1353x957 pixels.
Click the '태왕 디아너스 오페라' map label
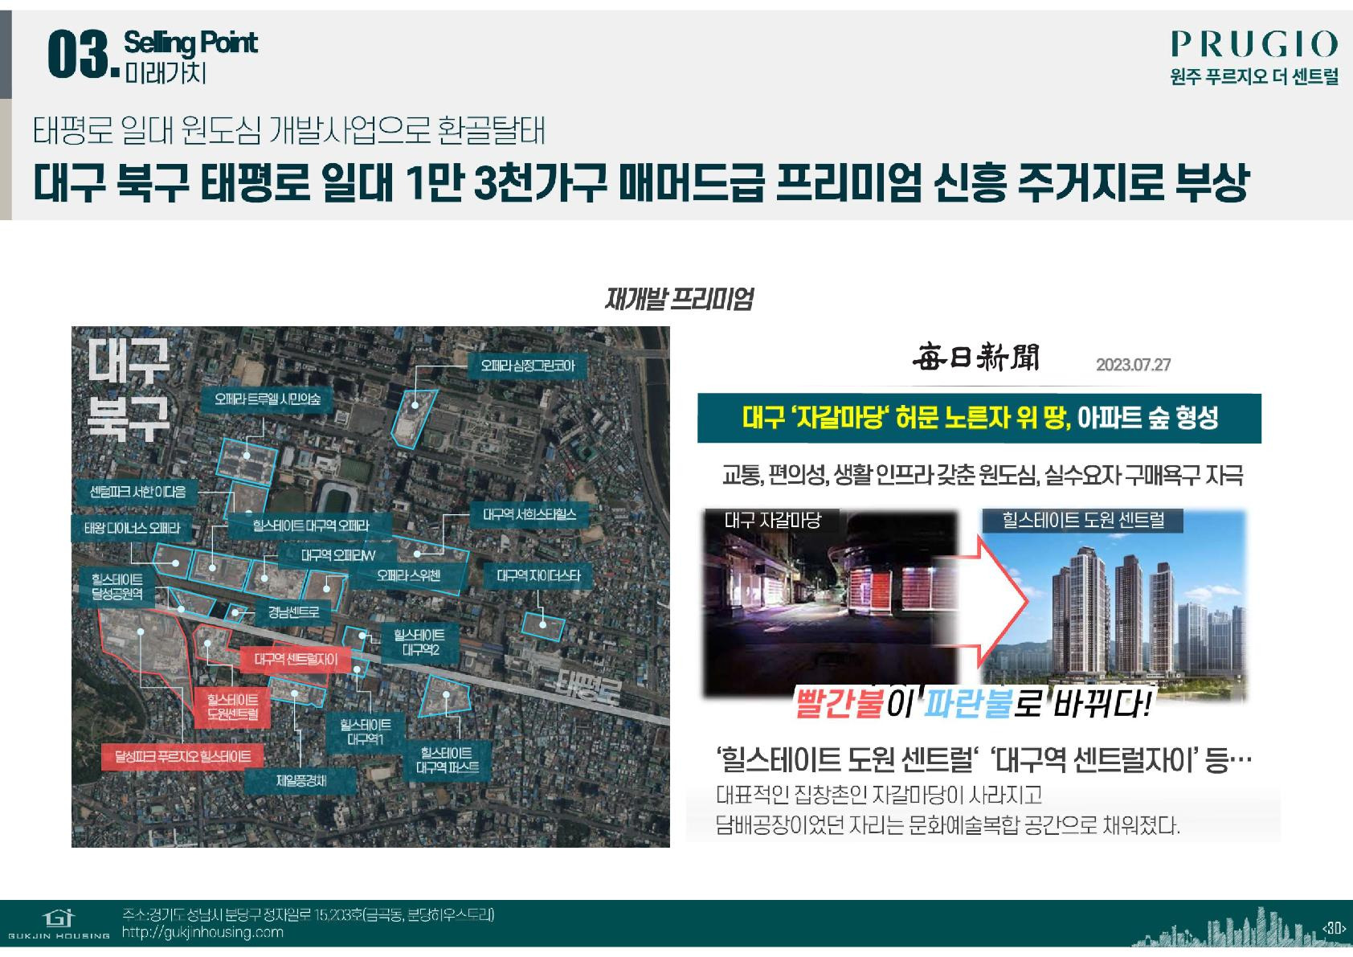pyautogui.click(x=132, y=528)
